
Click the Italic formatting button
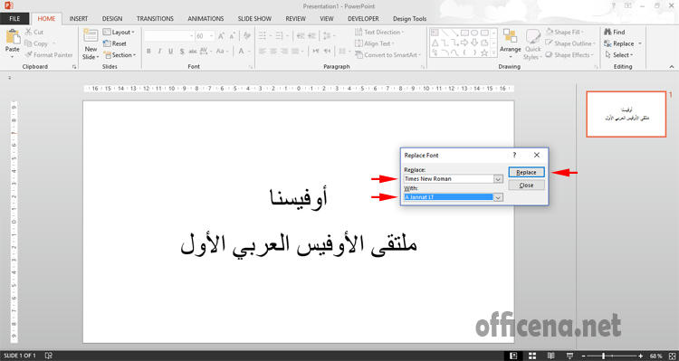click(x=159, y=51)
